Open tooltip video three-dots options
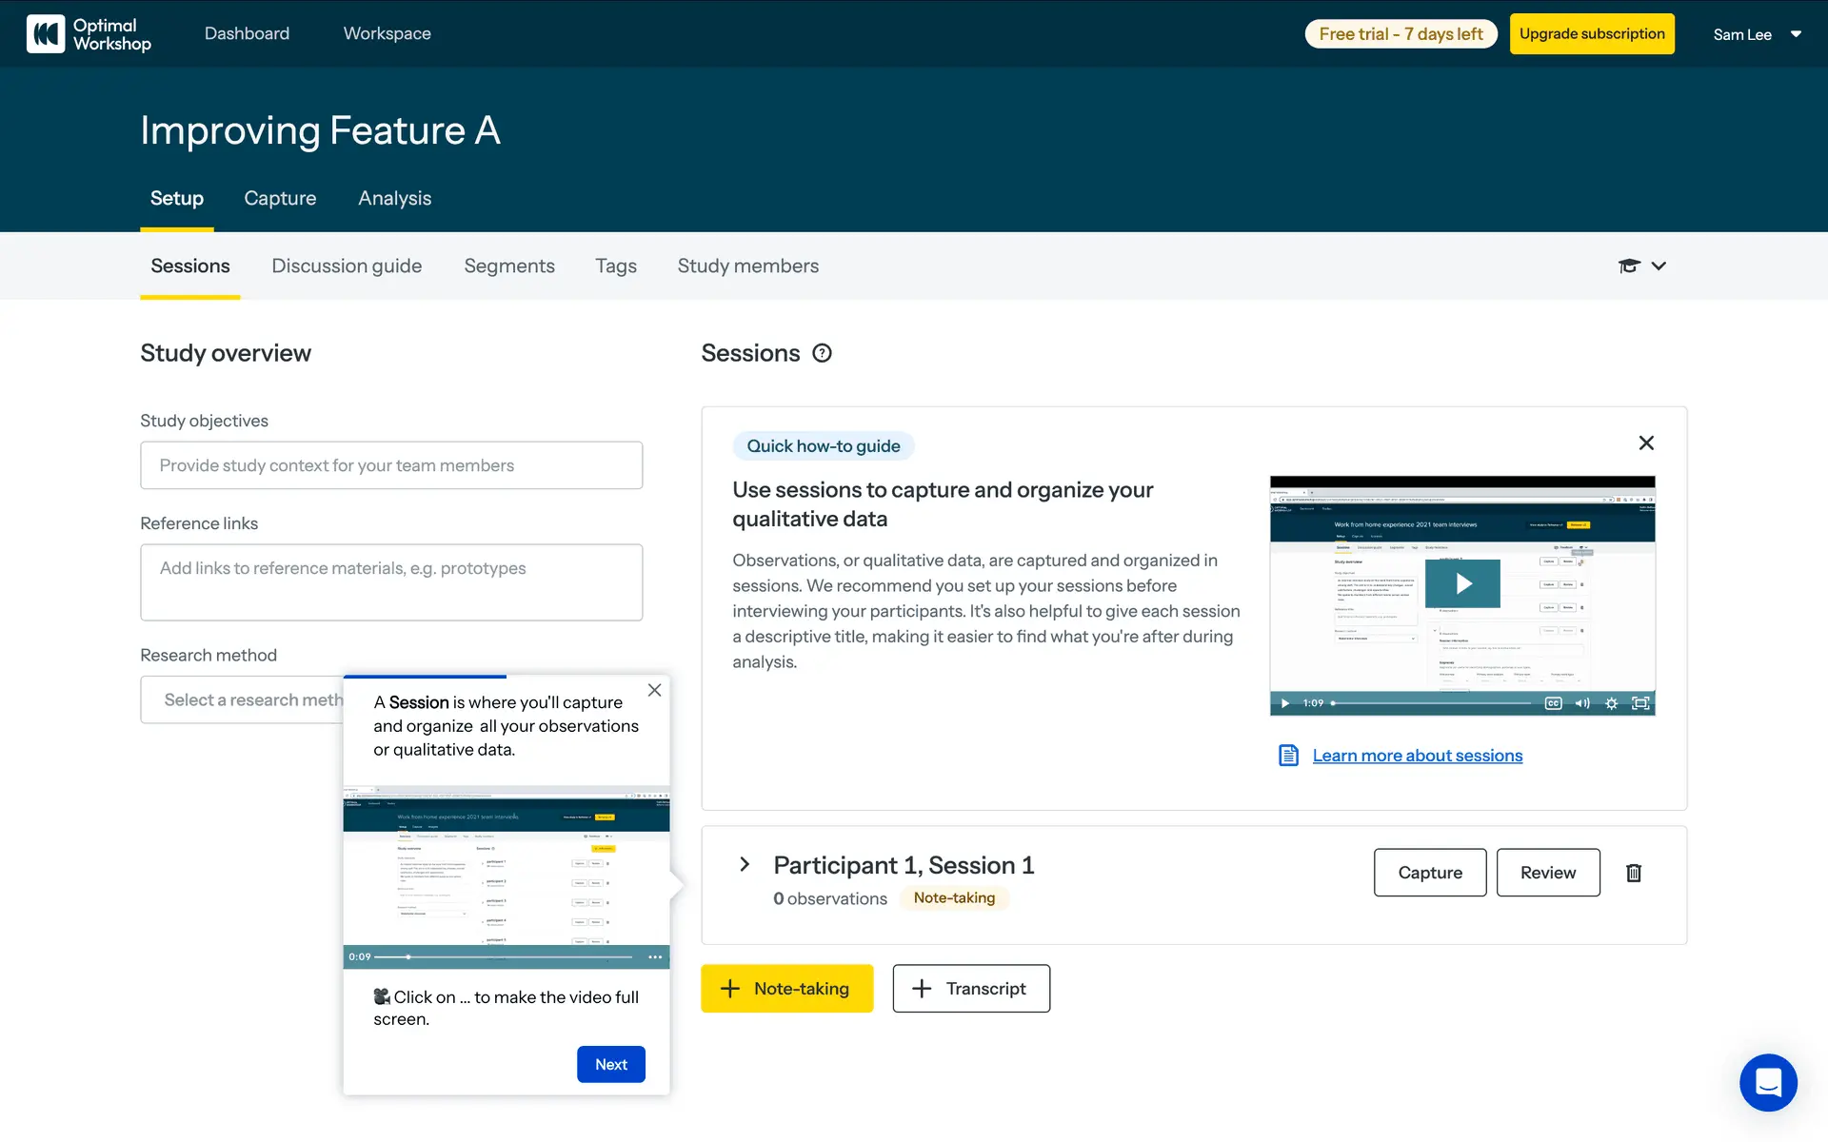 [655, 957]
